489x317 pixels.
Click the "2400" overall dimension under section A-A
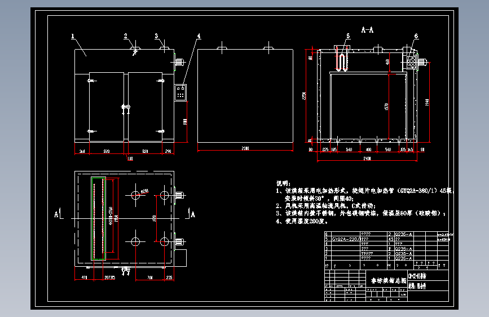pos(367,159)
